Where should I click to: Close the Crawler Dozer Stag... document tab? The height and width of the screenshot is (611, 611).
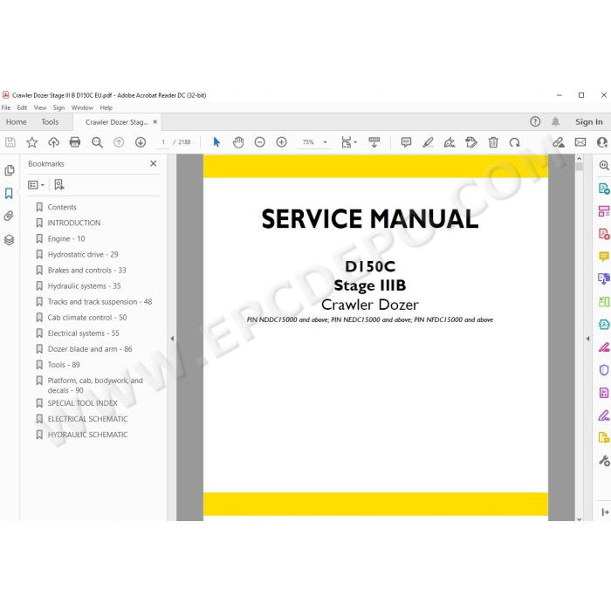[x=155, y=122]
